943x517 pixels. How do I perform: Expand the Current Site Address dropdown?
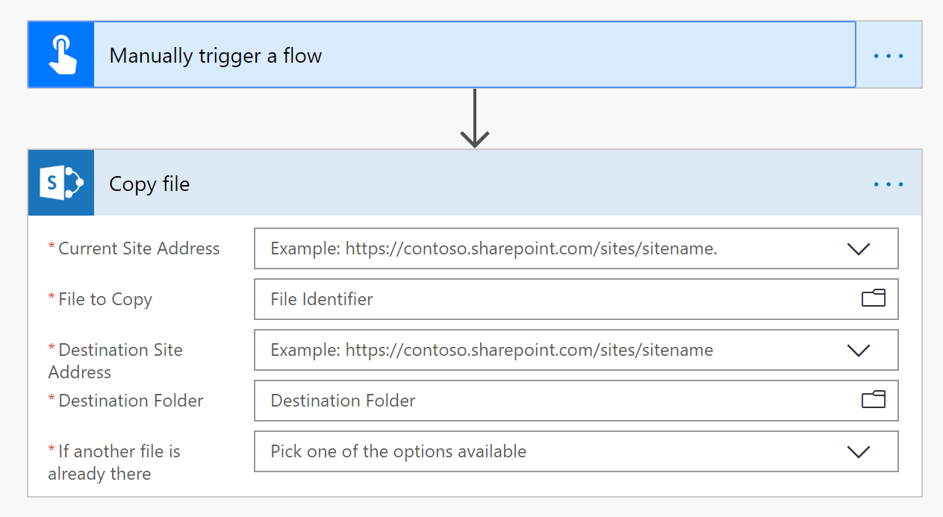pyautogui.click(x=858, y=248)
